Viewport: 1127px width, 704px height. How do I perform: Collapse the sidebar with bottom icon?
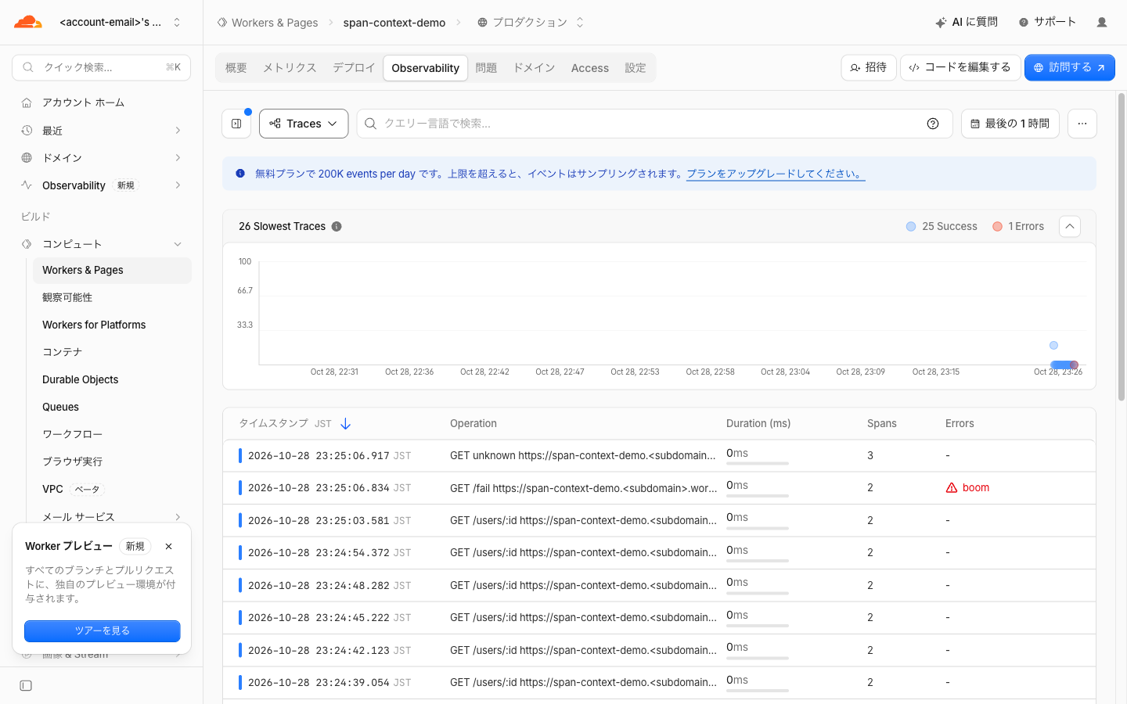point(26,686)
